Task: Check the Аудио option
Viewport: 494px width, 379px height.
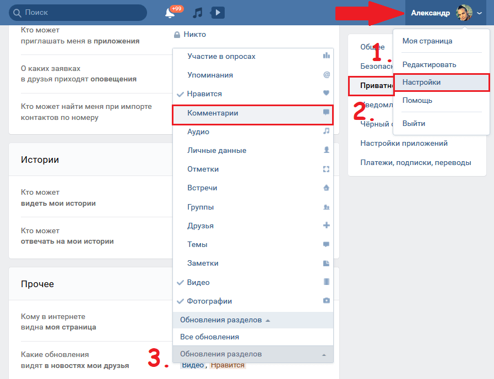Action: click(253, 131)
